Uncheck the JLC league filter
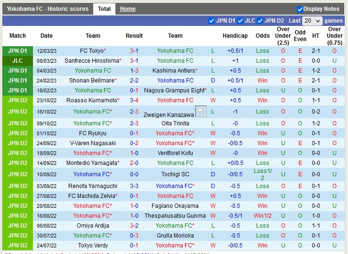348x254 pixels. click(240, 21)
